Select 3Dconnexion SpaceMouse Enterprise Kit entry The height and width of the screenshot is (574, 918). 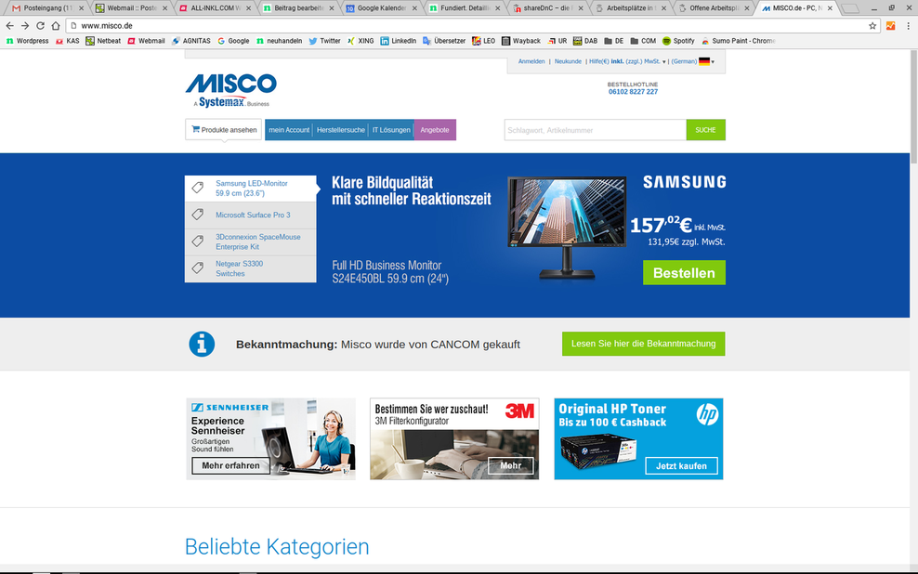[x=251, y=241]
